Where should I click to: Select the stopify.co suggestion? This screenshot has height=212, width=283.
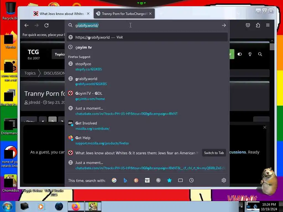pos(147,66)
